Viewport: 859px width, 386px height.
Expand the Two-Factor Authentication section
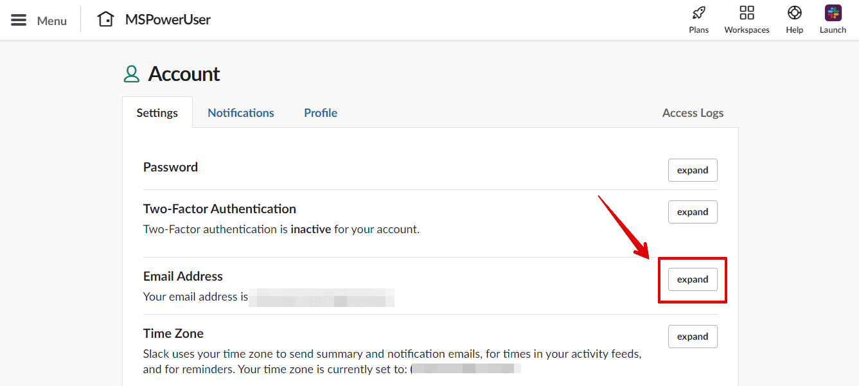693,212
